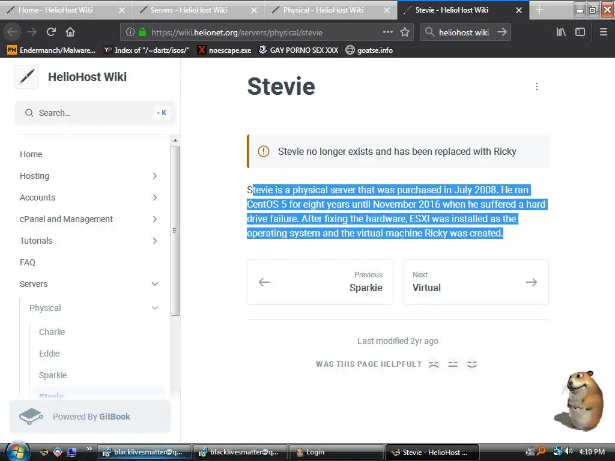Click the sidebar scrollbar up arrow

(x=175, y=140)
